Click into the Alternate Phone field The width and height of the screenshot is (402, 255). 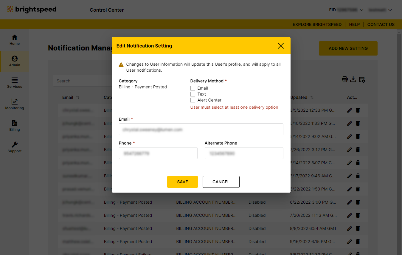[x=244, y=153]
